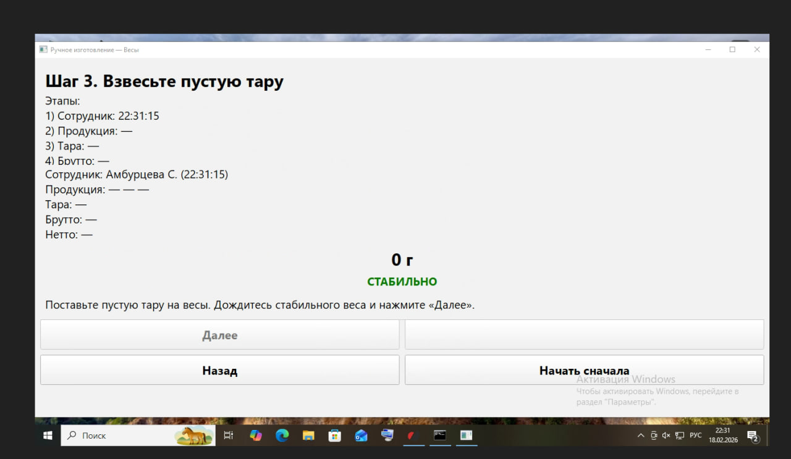Switch to the scales app taskbar icon

coord(466,436)
